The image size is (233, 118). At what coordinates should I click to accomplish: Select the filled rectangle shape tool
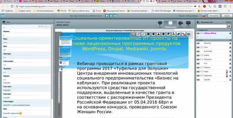(148, 34)
